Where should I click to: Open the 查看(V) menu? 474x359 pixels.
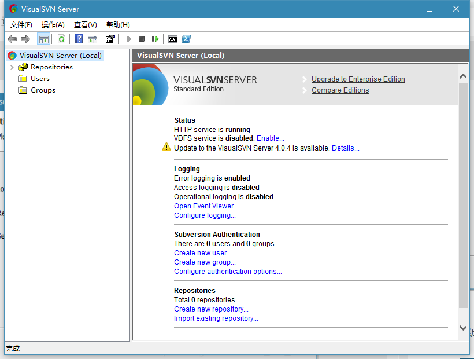click(85, 25)
